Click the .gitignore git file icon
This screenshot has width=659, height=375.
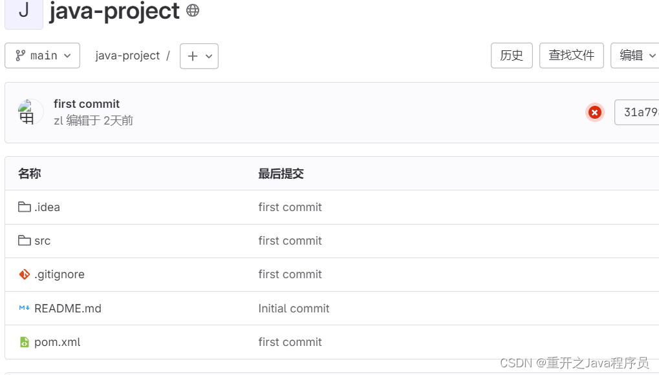(x=25, y=274)
